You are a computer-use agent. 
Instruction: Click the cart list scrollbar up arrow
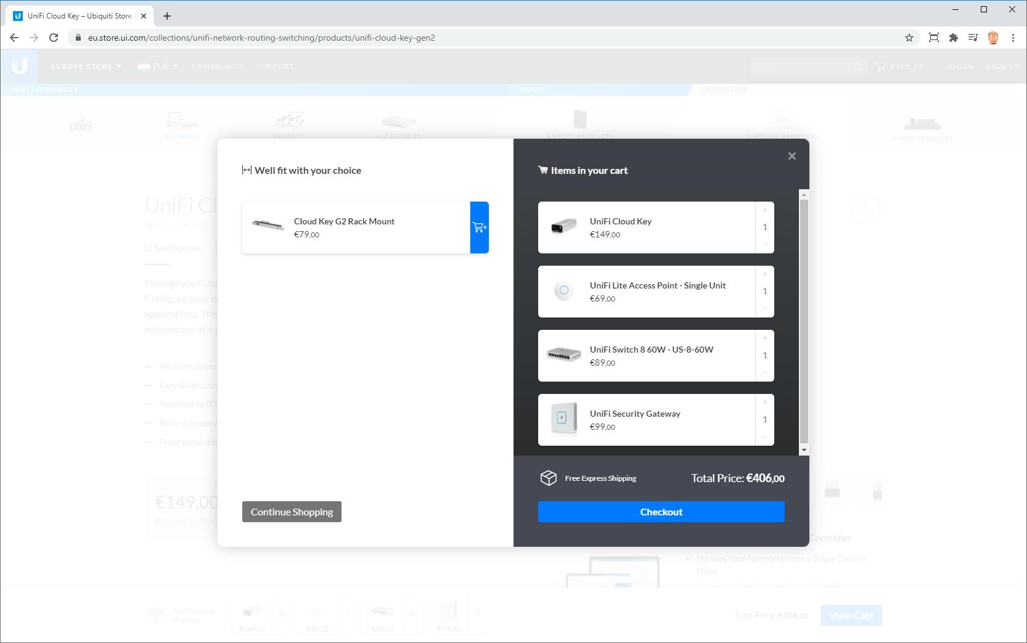[x=804, y=195]
